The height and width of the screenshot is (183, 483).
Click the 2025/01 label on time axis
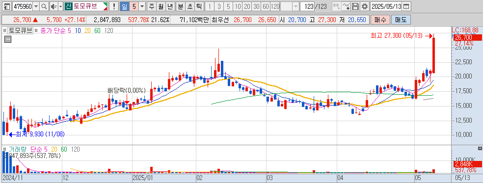tap(143, 178)
